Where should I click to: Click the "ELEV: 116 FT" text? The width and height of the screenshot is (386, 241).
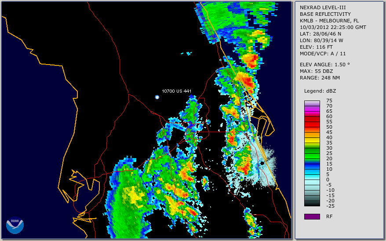(316, 47)
